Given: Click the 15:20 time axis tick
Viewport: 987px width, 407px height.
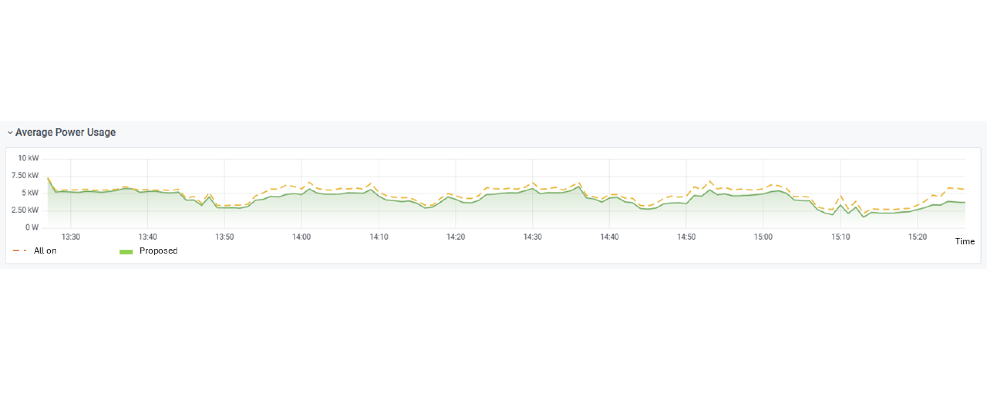Looking at the screenshot, I should pyautogui.click(x=917, y=237).
